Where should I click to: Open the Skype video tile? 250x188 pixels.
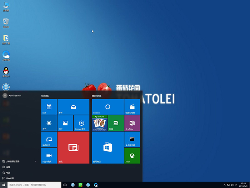tap(49, 155)
